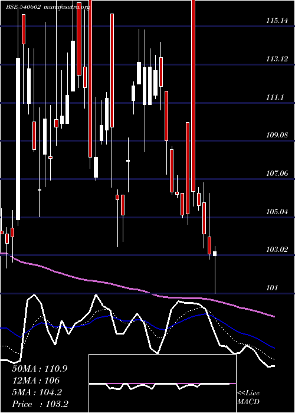Click the 50MA : 110.9 value
Screen dimensions: 295x413
(40, 369)
